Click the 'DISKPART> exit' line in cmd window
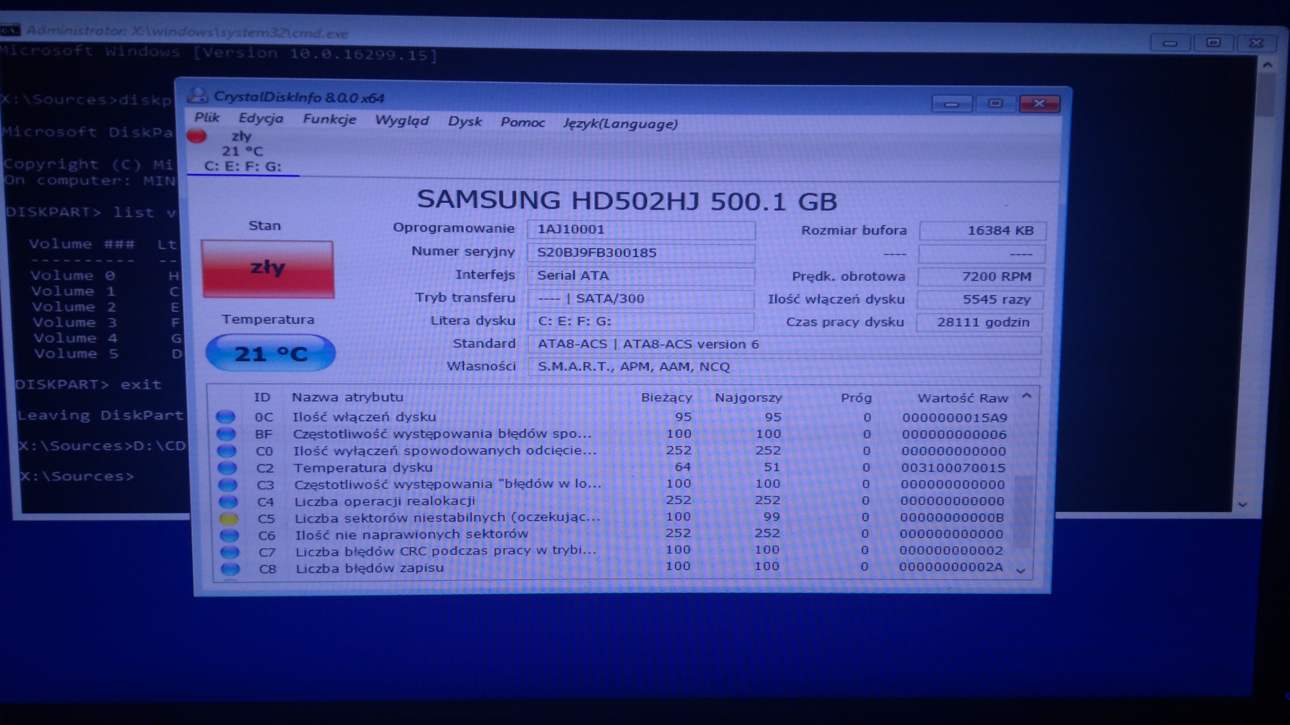1290x725 pixels. 88,384
